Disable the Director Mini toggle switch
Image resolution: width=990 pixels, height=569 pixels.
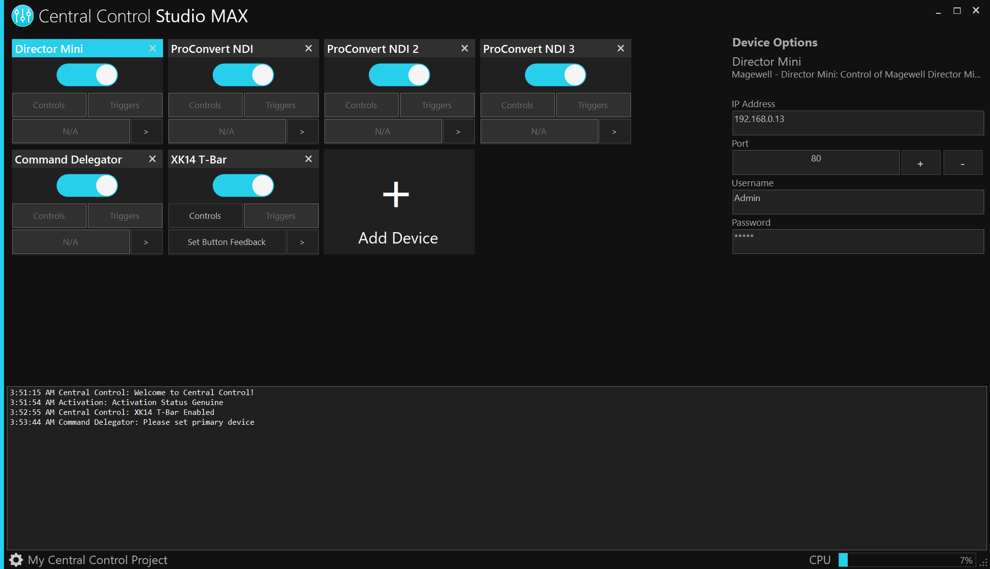[87, 75]
